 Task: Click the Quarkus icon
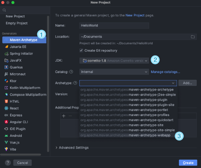click(x=6, y=67)
